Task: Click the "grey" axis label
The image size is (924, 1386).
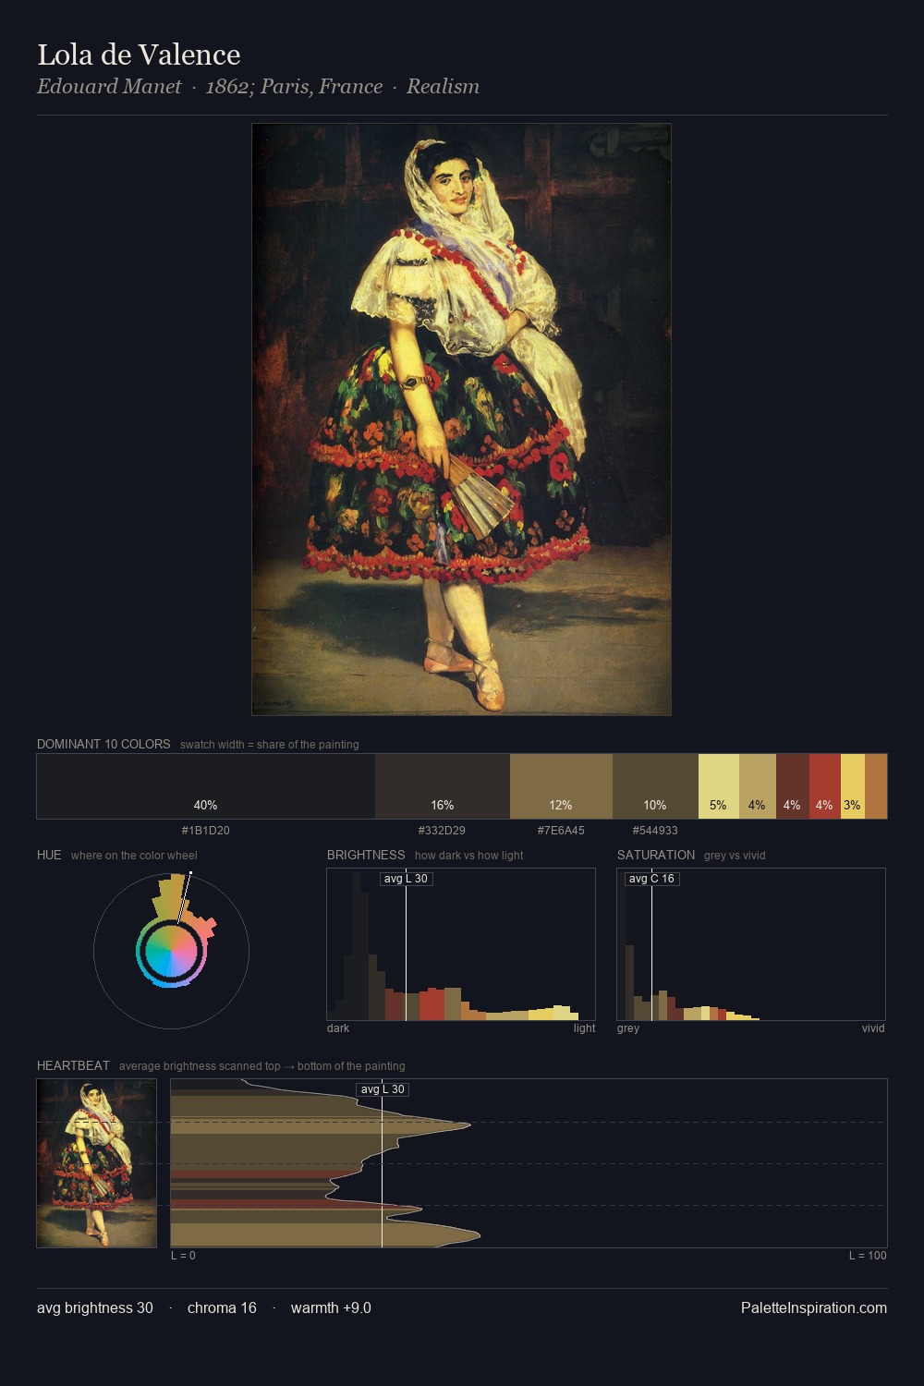Action: (x=628, y=1028)
